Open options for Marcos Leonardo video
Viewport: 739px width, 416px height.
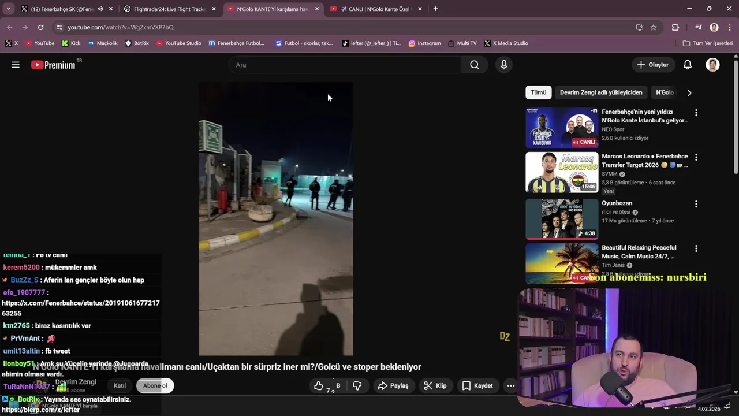click(x=696, y=157)
